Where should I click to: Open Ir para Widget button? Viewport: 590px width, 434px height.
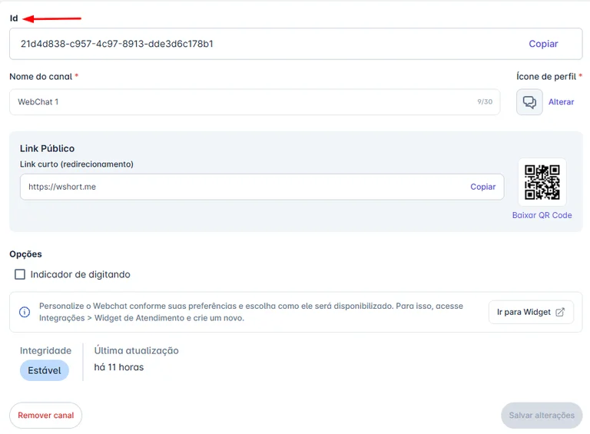[x=531, y=312]
